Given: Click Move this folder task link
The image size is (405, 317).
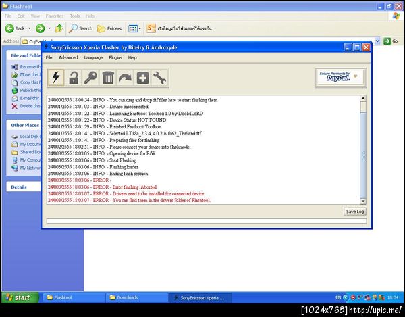Looking at the screenshot, I should pos(26,74).
